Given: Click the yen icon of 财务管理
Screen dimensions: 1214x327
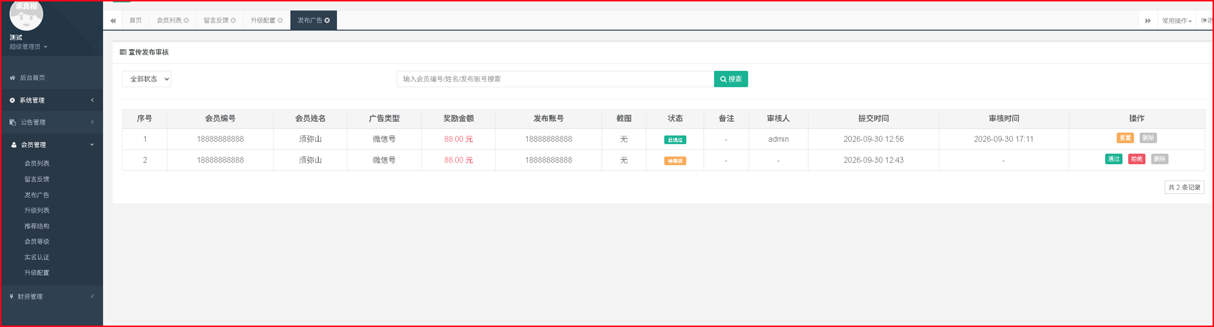Looking at the screenshot, I should tap(11, 297).
